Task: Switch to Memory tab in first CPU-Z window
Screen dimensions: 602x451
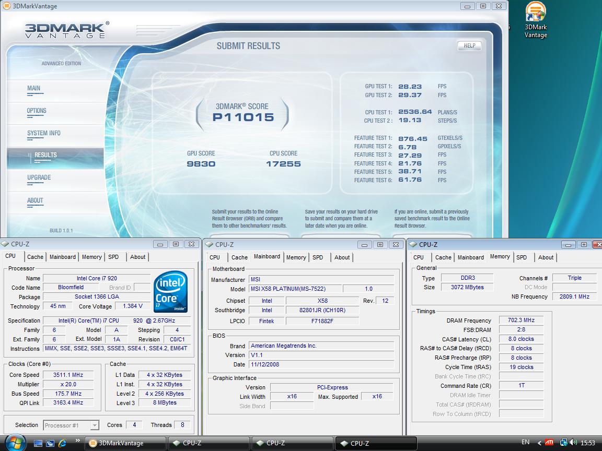Action: 92,257
